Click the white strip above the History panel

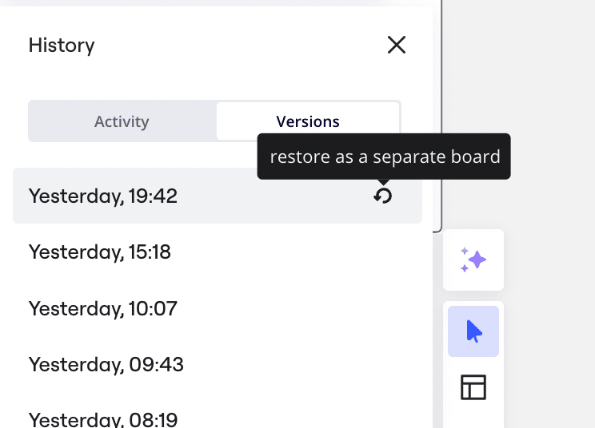pos(216,2)
